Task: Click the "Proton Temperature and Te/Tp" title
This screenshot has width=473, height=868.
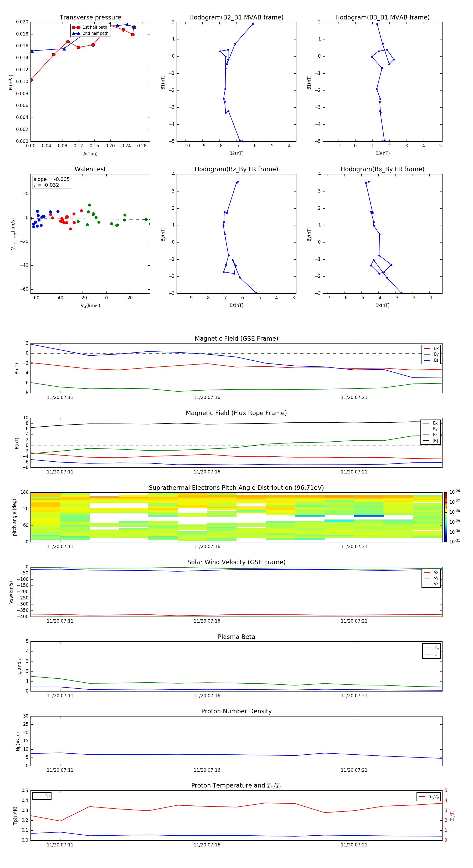Action: coord(236,786)
